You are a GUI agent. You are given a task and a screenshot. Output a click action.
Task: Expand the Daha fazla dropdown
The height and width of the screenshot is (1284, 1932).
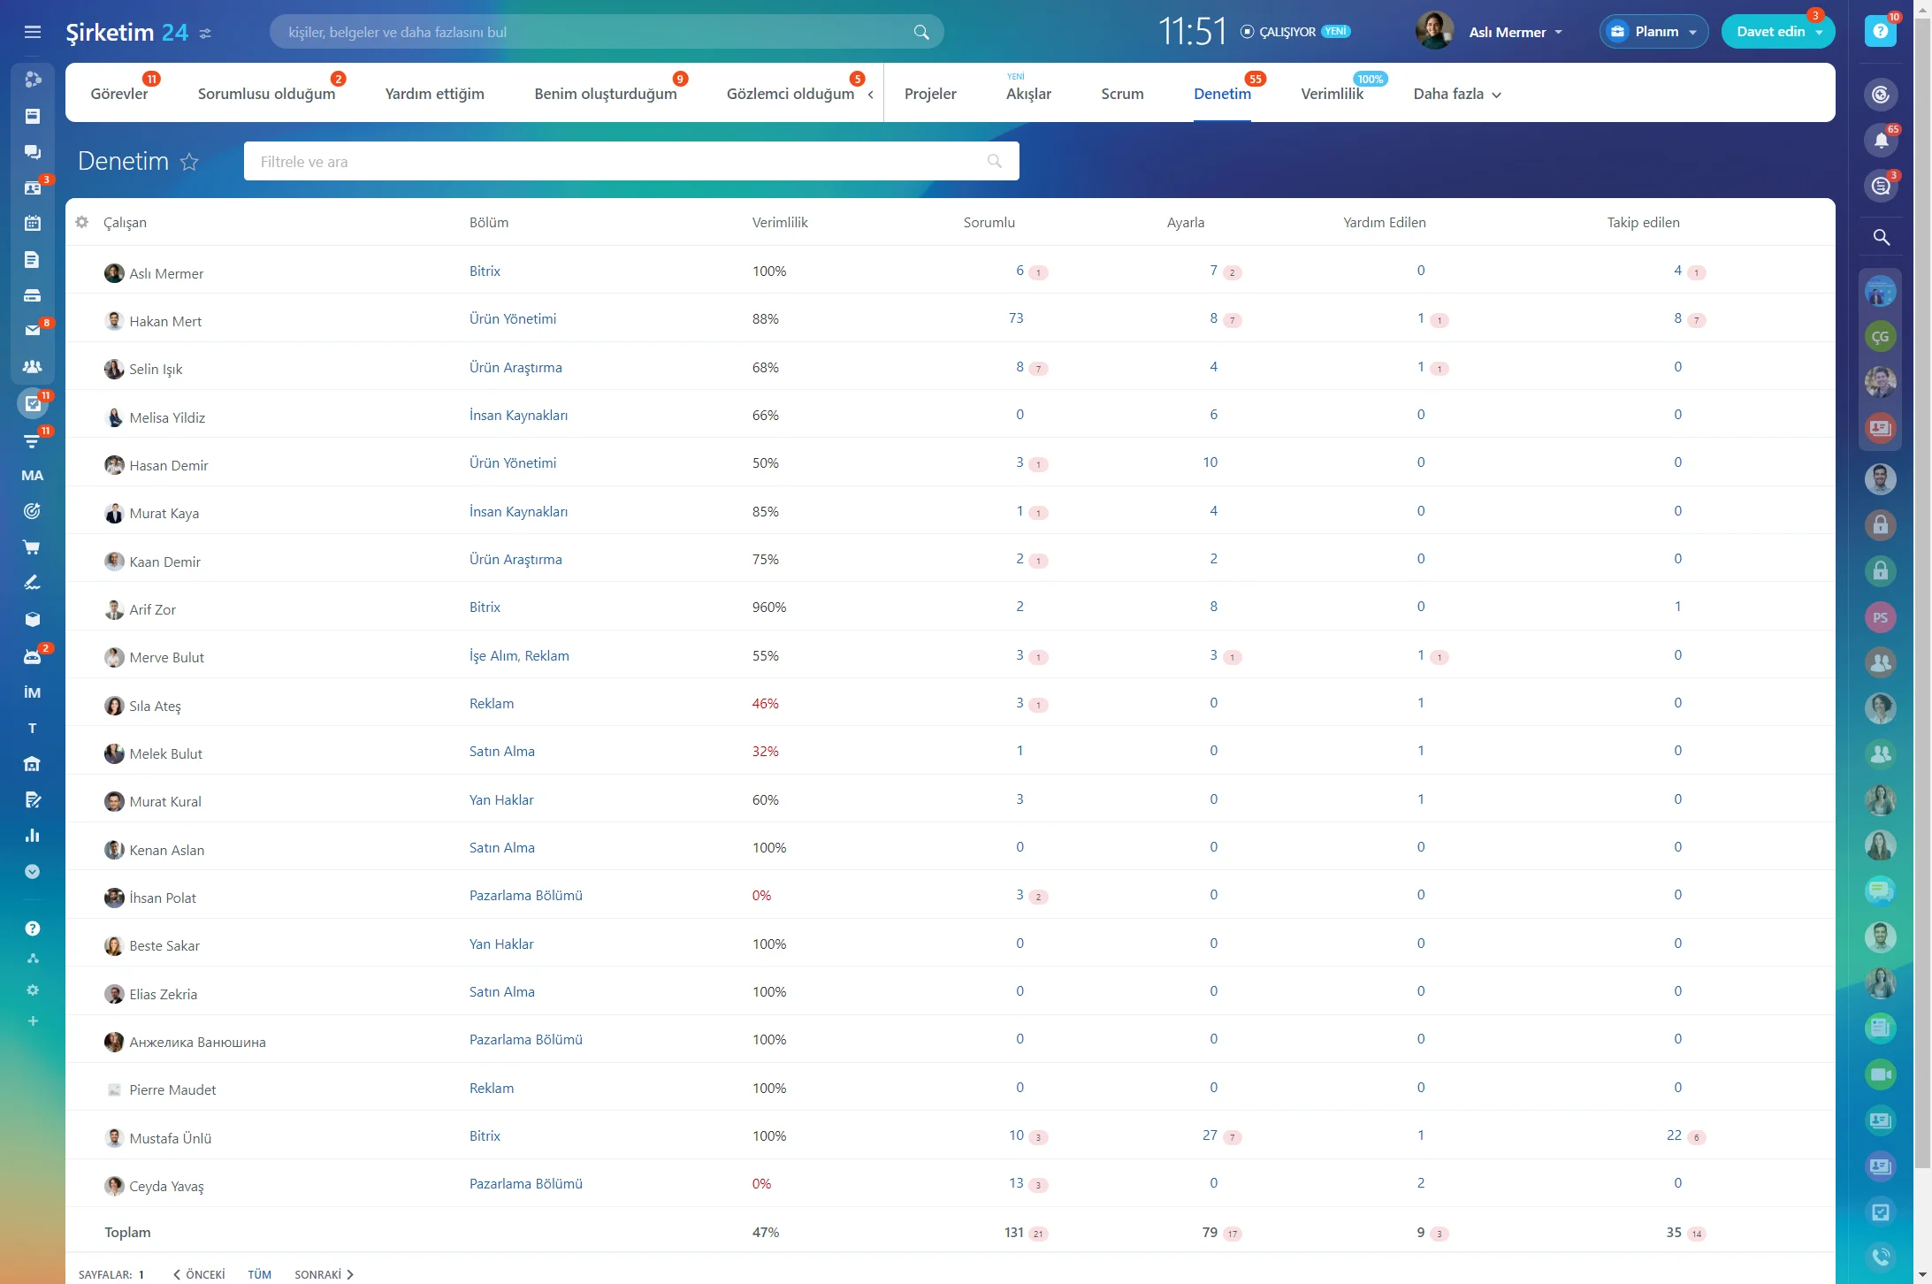(1456, 94)
